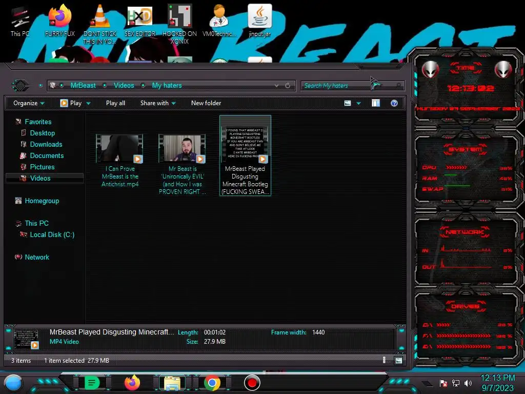Screen dimensions: 525x394
Task: Select the SEX EDITOR HxD desktop icon
Action: [140, 21]
